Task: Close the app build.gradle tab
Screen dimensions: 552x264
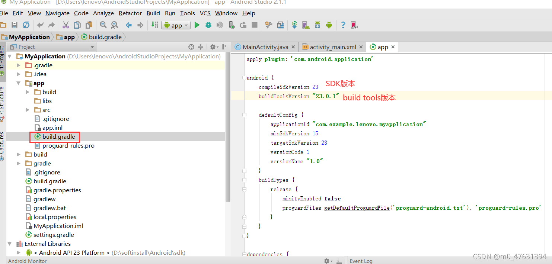Action: [393, 47]
